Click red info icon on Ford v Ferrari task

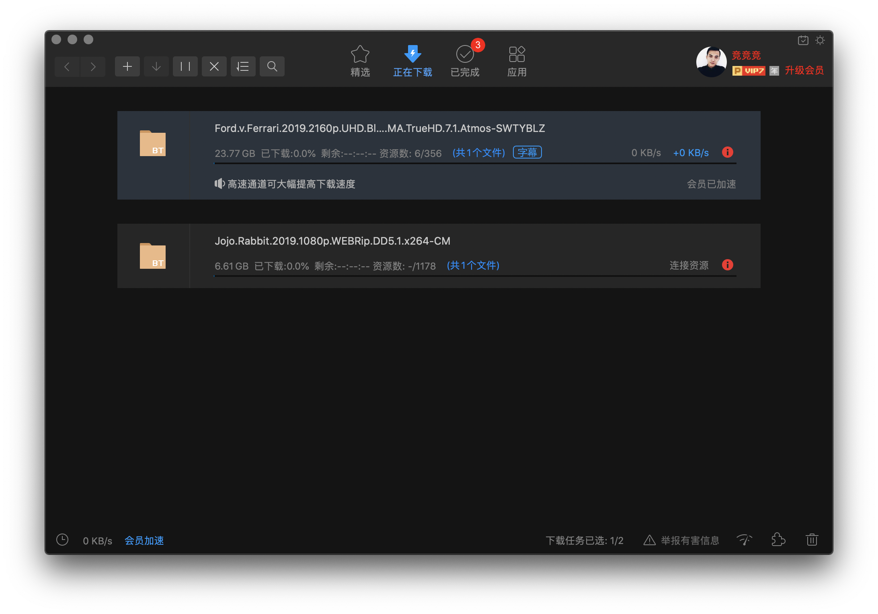click(727, 152)
